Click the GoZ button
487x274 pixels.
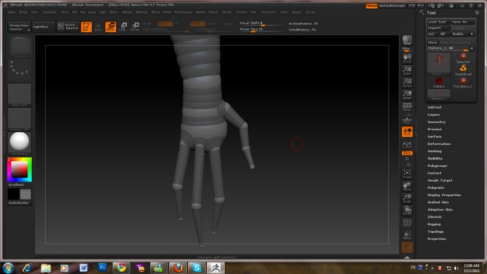432,34
